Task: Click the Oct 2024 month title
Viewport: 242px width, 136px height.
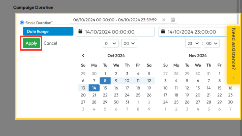Action: 116,56
